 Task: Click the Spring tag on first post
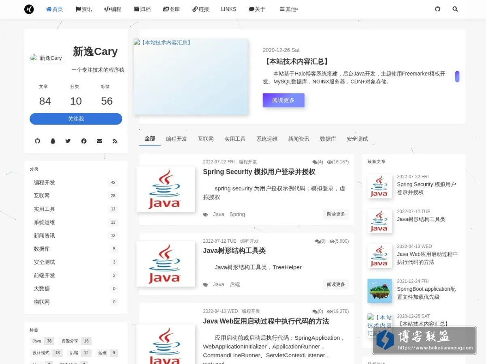point(237,214)
